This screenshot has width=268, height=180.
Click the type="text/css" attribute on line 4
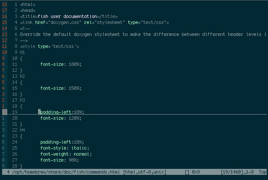coord(147,23)
